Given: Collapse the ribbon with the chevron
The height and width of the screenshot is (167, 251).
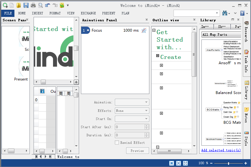Looking at the screenshot, I should [x=235, y=13].
